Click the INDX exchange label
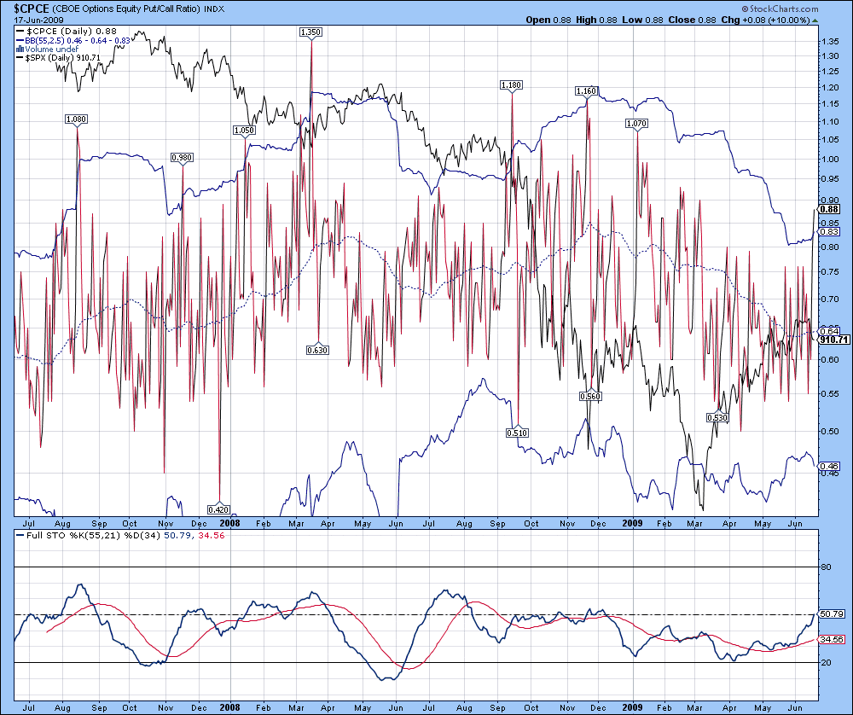Viewport: 853px width, 715px height. pyautogui.click(x=214, y=9)
